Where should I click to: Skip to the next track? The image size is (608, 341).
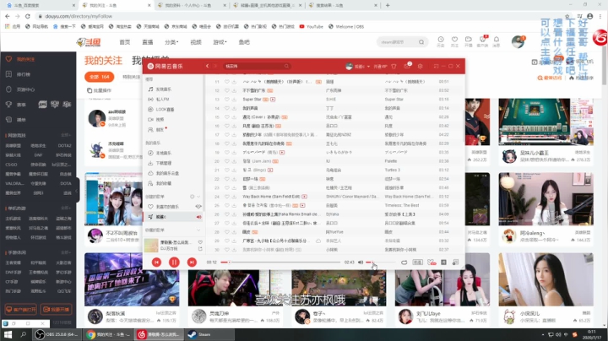click(x=192, y=263)
